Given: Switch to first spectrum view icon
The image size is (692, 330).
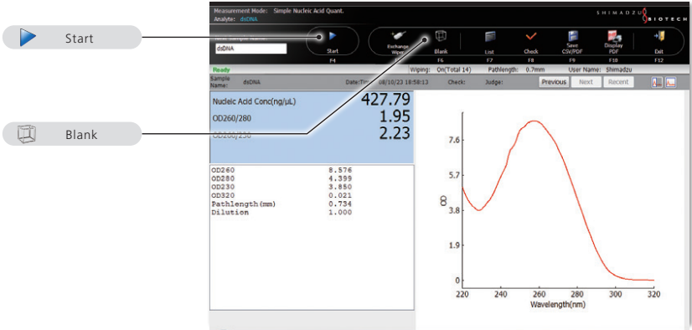Looking at the screenshot, I should [x=657, y=82].
